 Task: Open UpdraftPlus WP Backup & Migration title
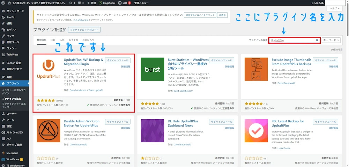[83, 62]
